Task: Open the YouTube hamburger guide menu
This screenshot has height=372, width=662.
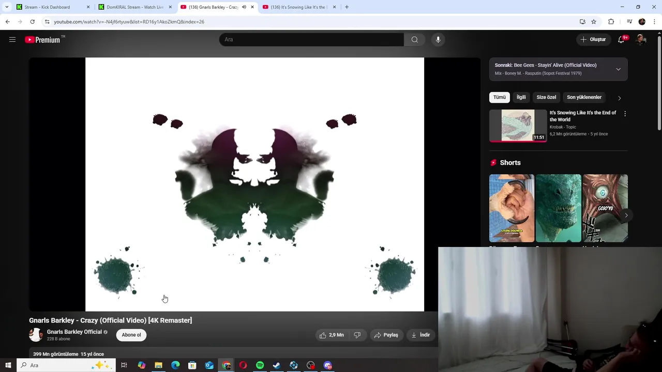Action: (x=12, y=40)
